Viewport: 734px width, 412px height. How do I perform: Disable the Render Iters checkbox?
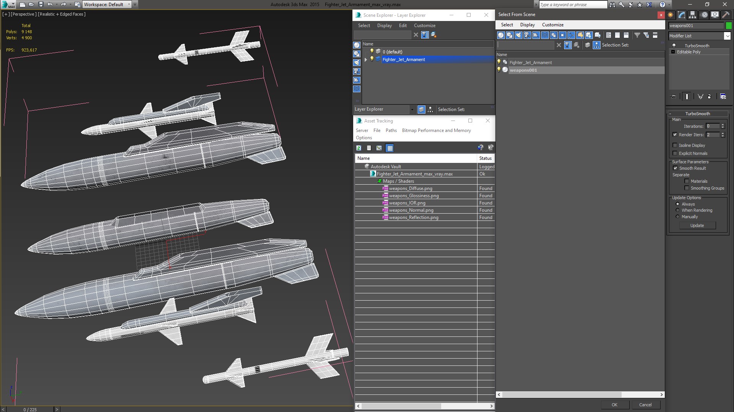coord(675,135)
